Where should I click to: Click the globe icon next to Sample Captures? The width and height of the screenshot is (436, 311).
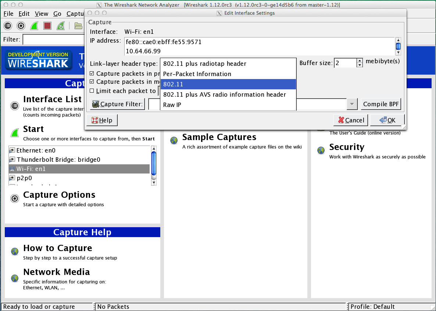pos(174,140)
